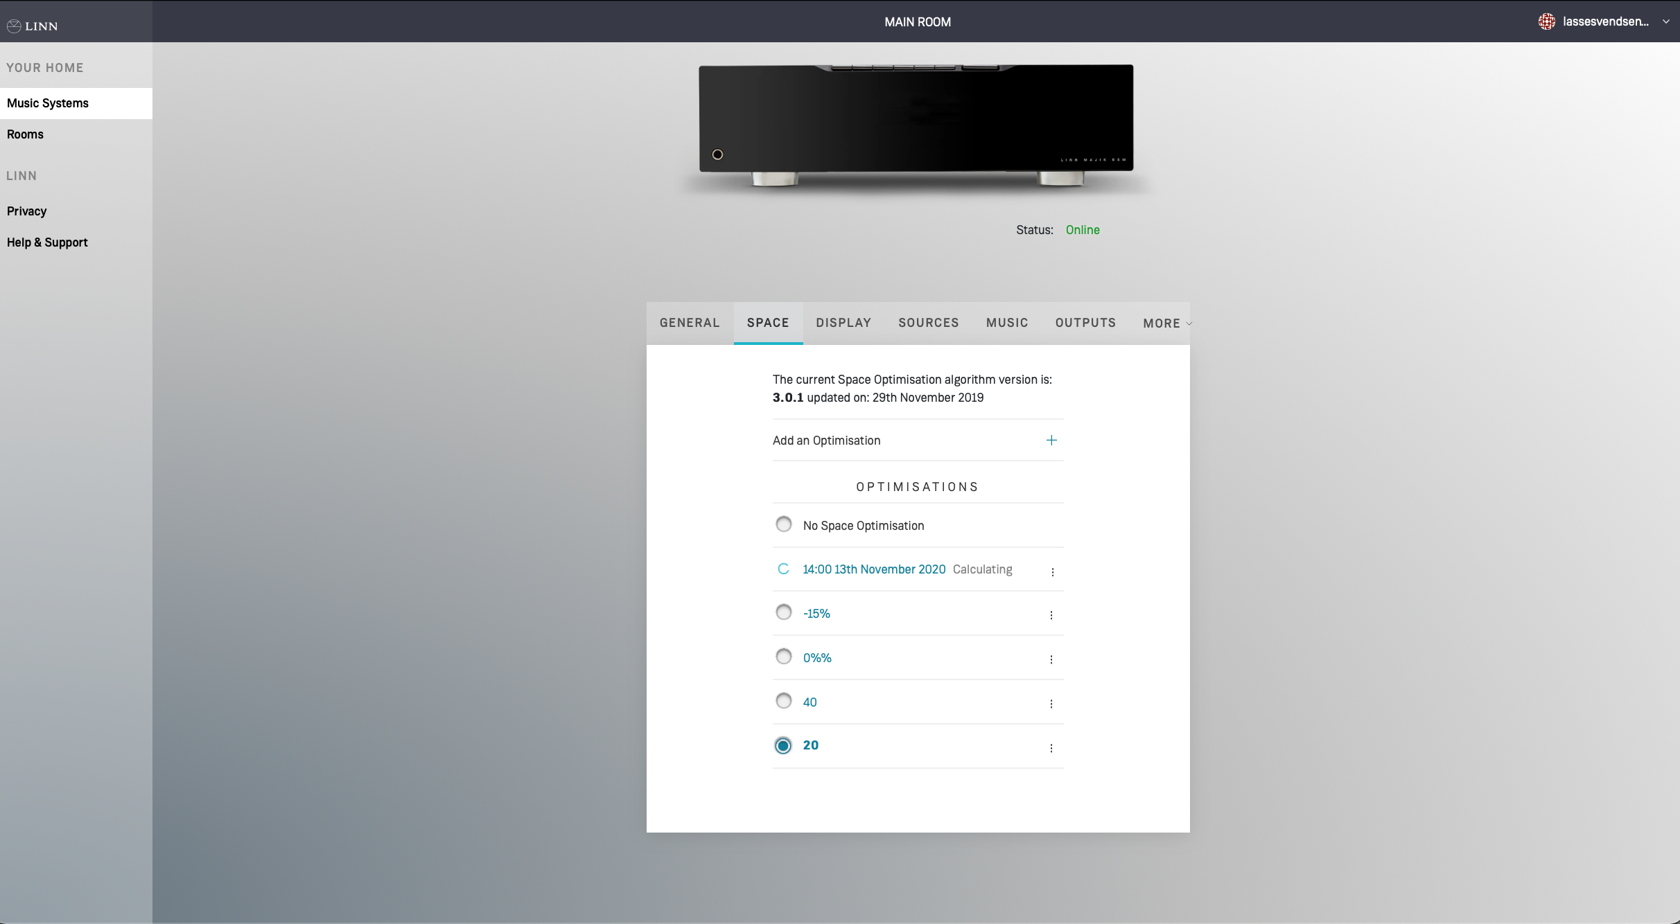Open three-dot menu for 0%% optimisation
The width and height of the screenshot is (1680, 924).
pyautogui.click(x=1051, y=659)
